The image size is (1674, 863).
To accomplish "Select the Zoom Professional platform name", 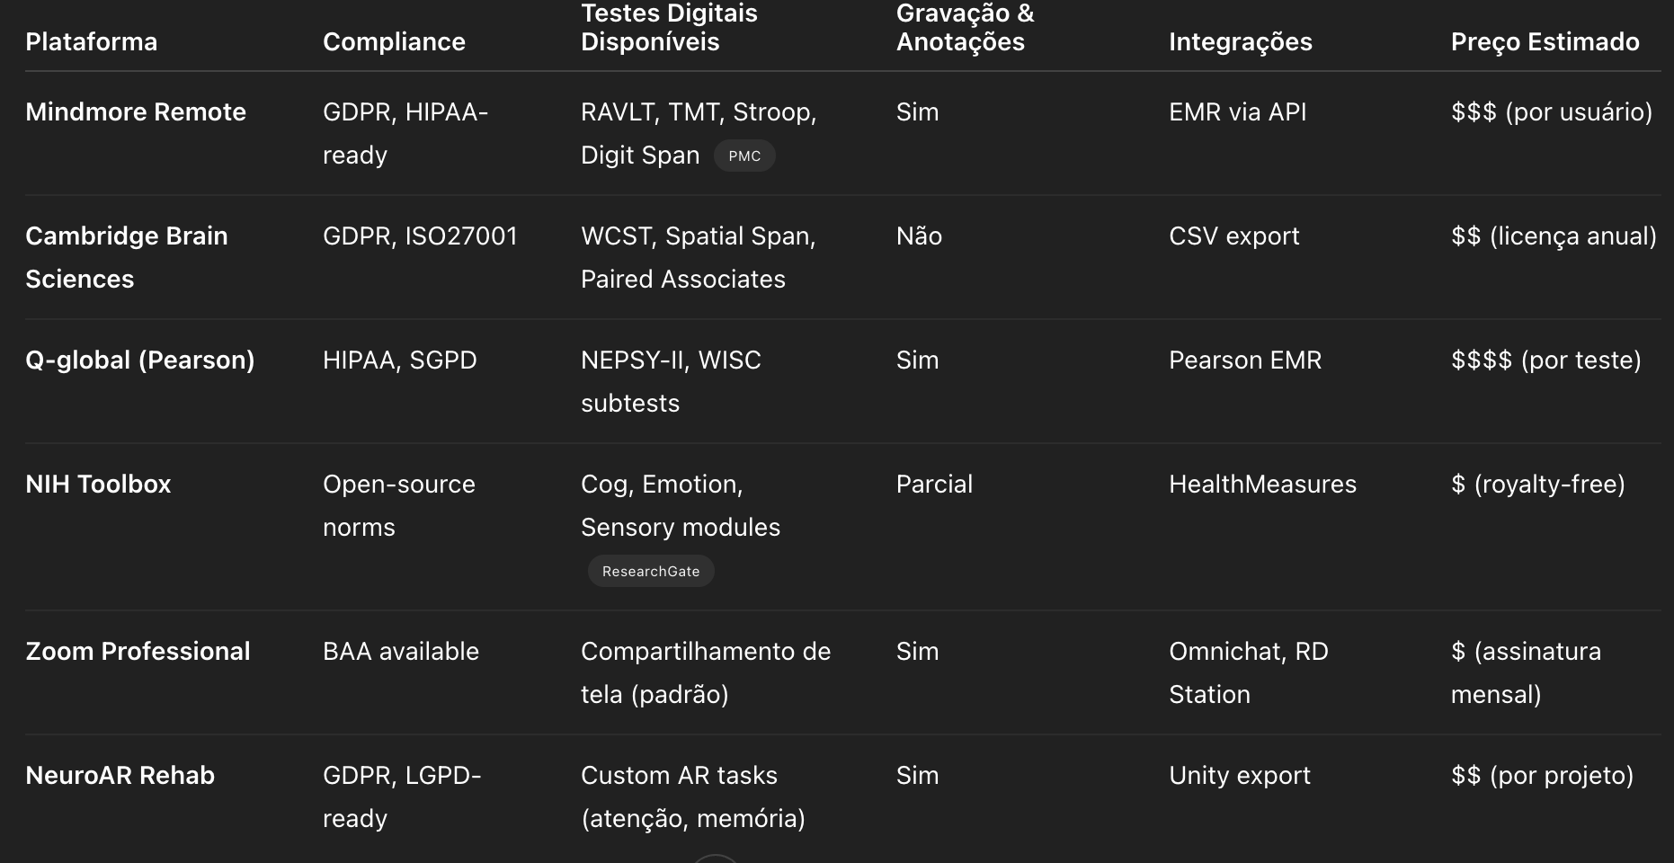I will pos(138,651).
